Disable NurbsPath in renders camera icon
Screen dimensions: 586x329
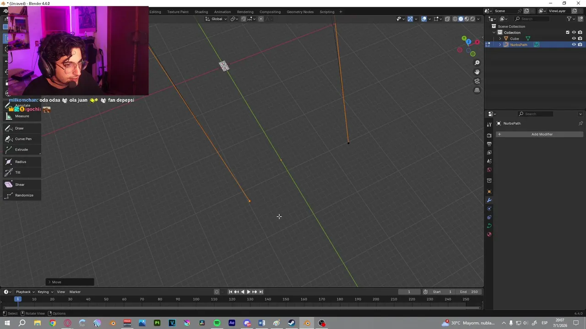click(x=580, y=44)
